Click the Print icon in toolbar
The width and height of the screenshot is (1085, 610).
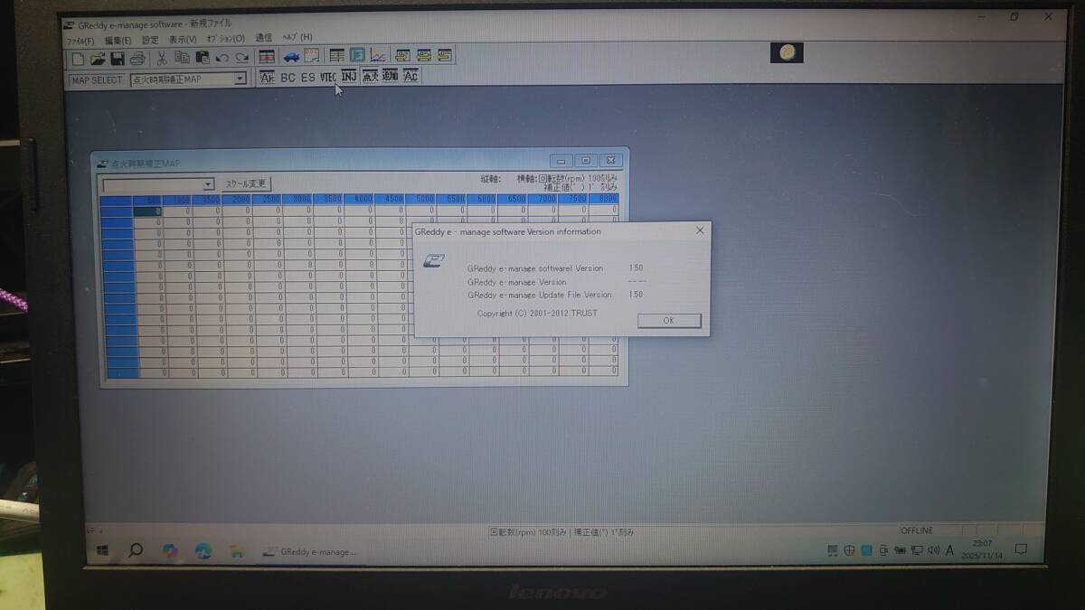[137, 58]
